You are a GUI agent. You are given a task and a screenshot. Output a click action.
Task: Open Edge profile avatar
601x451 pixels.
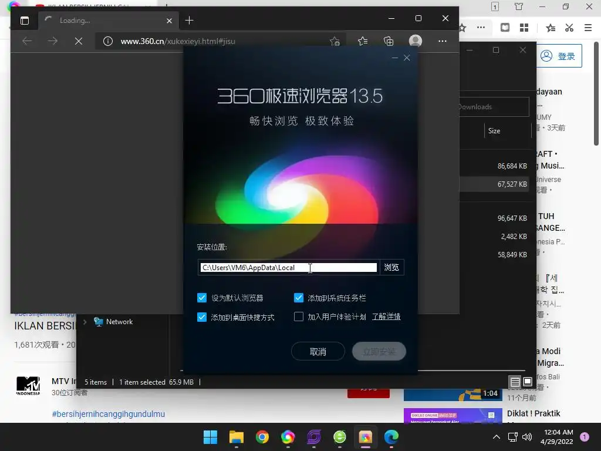click(x=416, y=41)
